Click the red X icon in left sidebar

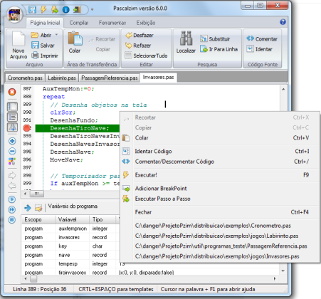[x=12, y=92]
